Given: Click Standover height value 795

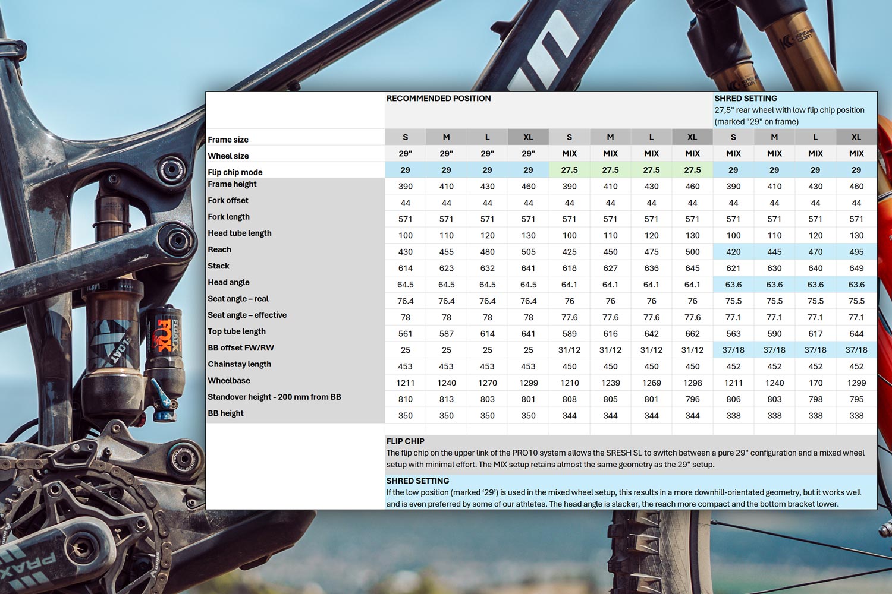Looking at the screenshot, I should (856, 400).
